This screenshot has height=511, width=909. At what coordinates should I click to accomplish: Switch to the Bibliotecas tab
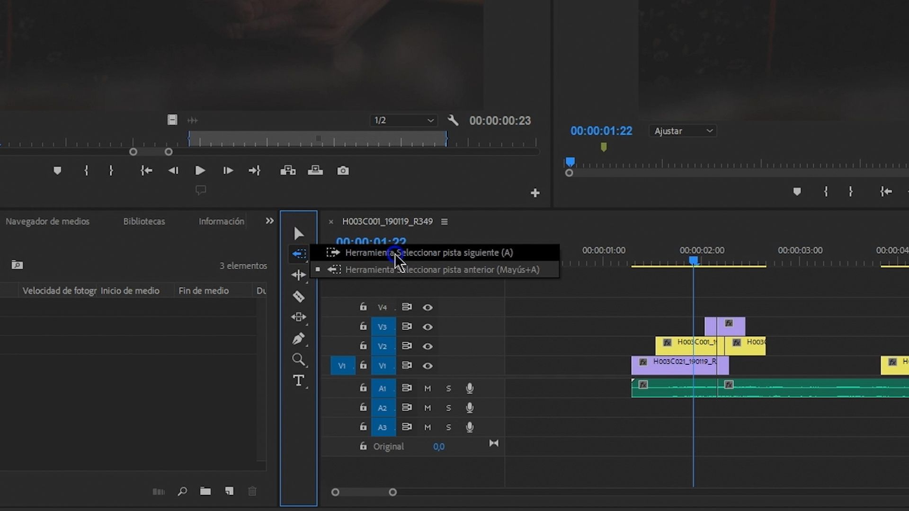(143, 221)
